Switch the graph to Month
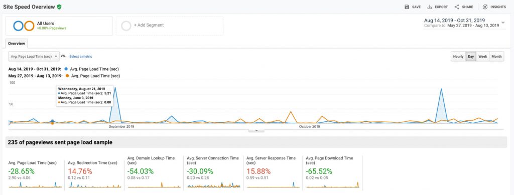This screenshot has height=195, width=514. click(496, 56)
